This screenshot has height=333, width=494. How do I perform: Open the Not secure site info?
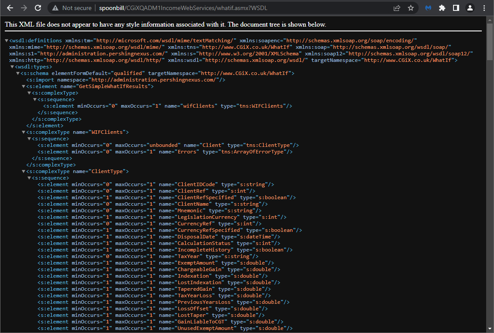72,8
